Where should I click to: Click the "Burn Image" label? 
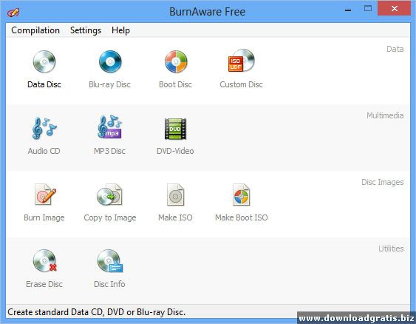click(44, 217)
